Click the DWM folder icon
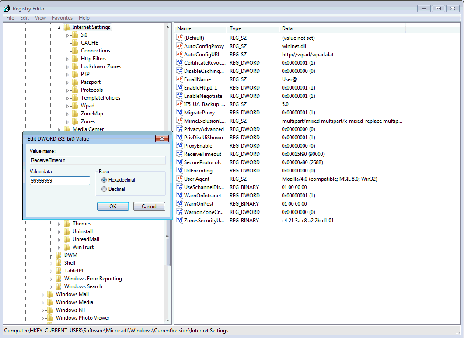 (x=59, y=255)
